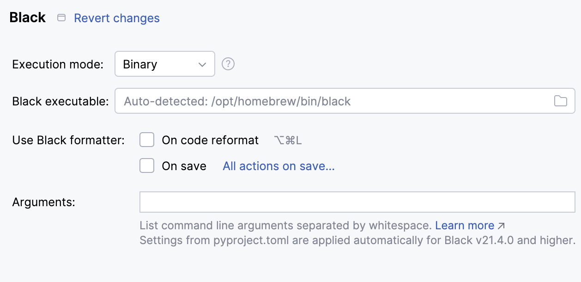The width and height of the screenshot is (581, 282).
Task: Open the Execution mode help question-mark icon
Action: [227, 64]
